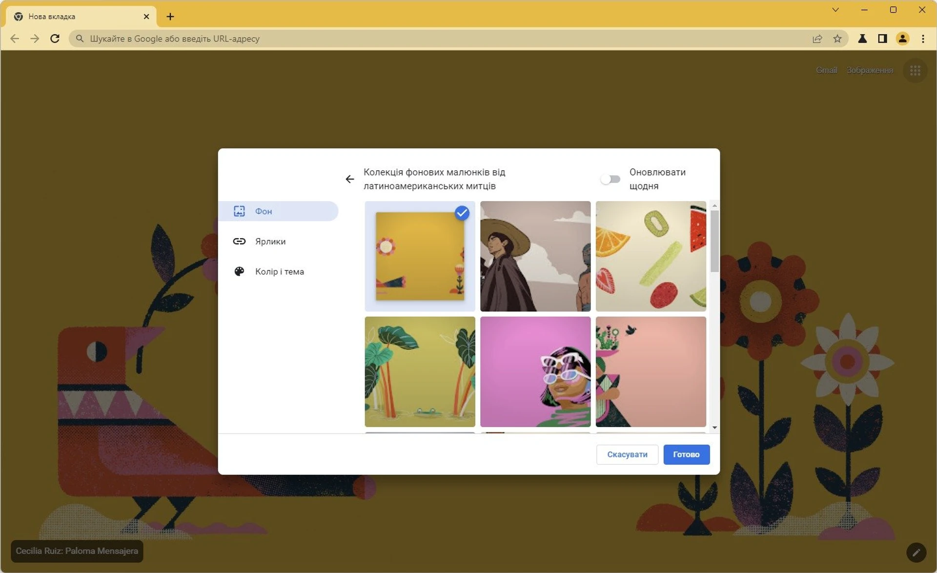Bookmark this page with the star
The image size is (937, 573).
click(x=838, y=39)
